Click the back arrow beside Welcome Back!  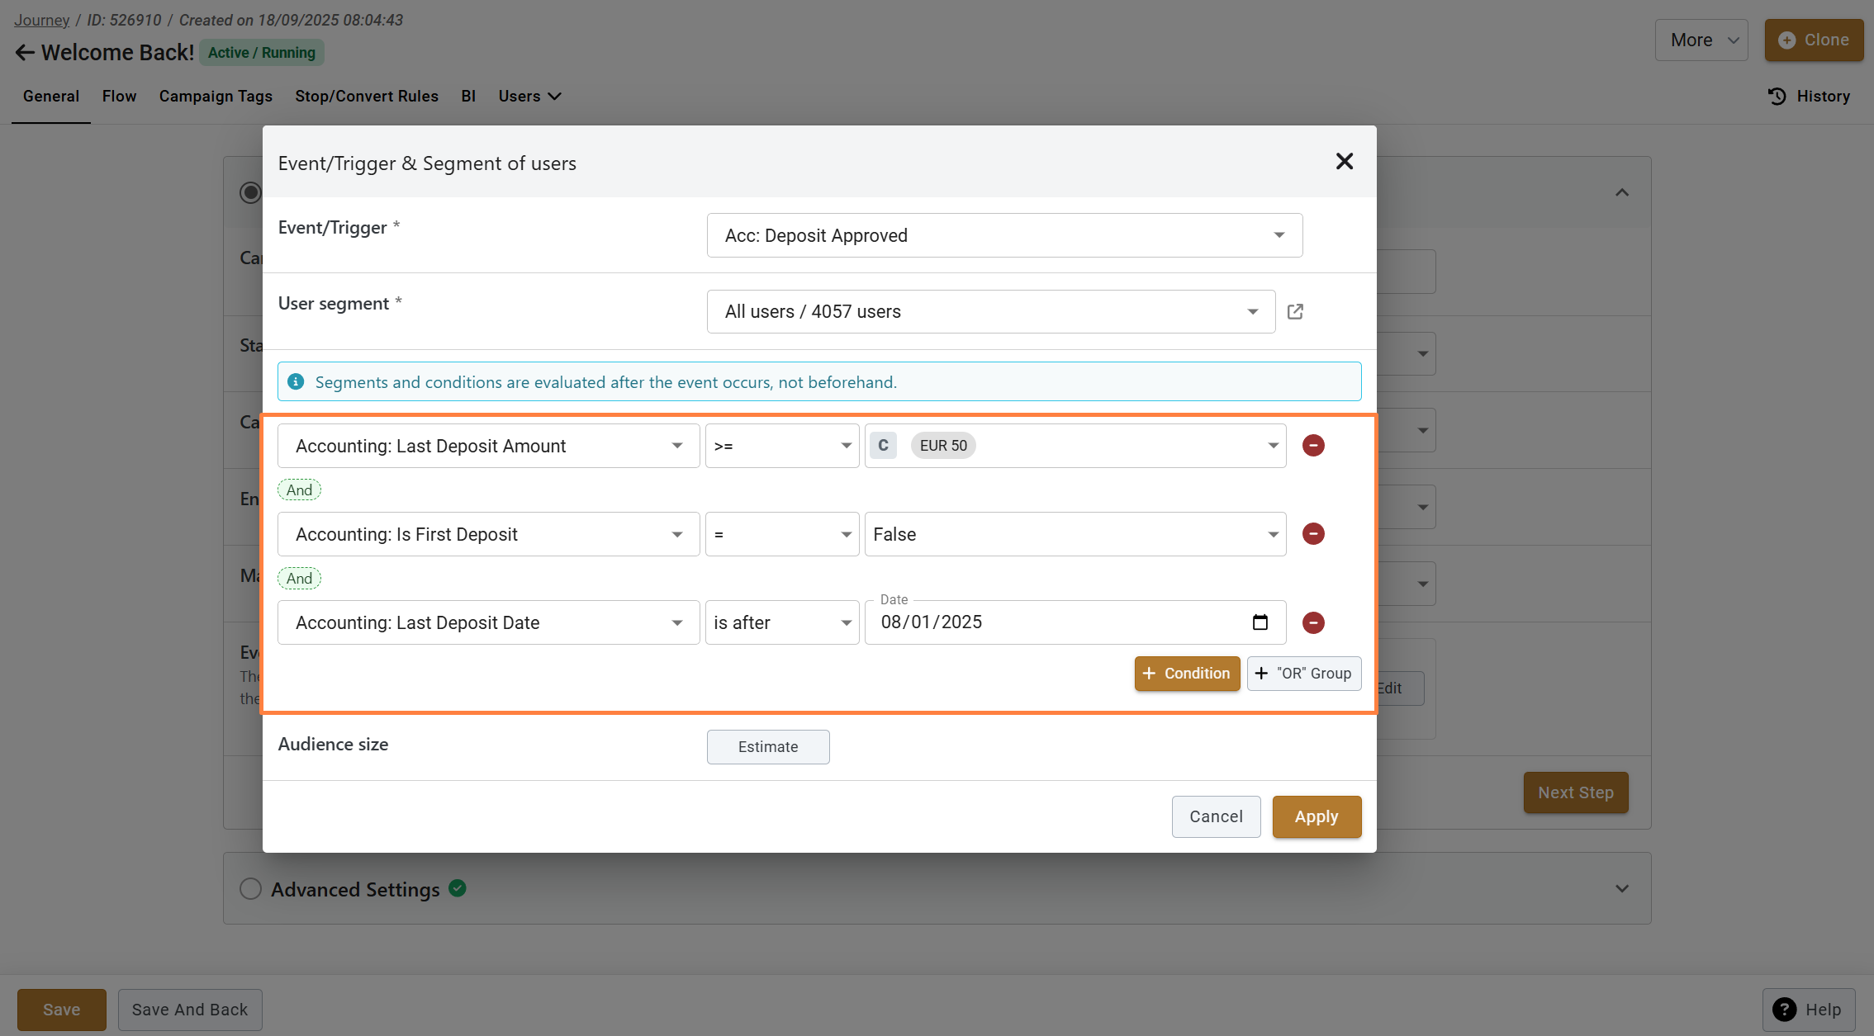click(25, 53)
